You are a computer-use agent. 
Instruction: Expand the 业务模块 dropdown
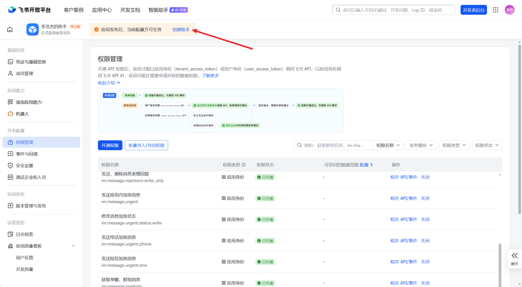click(420, 145)
